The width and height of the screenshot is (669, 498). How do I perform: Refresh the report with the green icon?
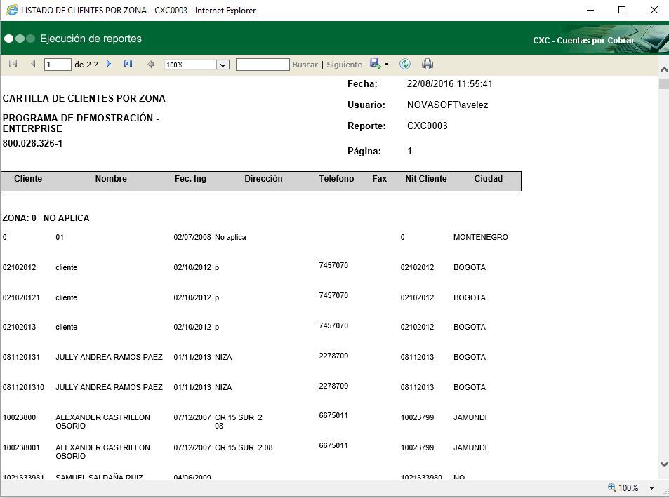(405, 65)
